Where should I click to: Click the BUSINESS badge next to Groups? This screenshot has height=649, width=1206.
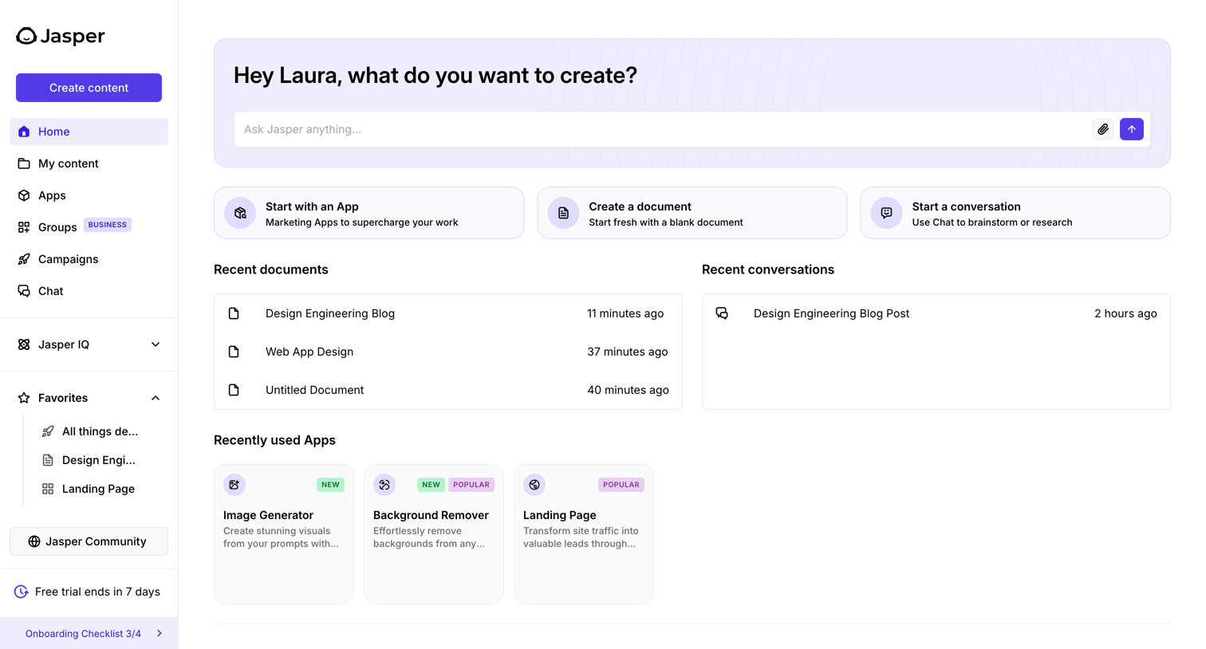[x=108, y=225]
